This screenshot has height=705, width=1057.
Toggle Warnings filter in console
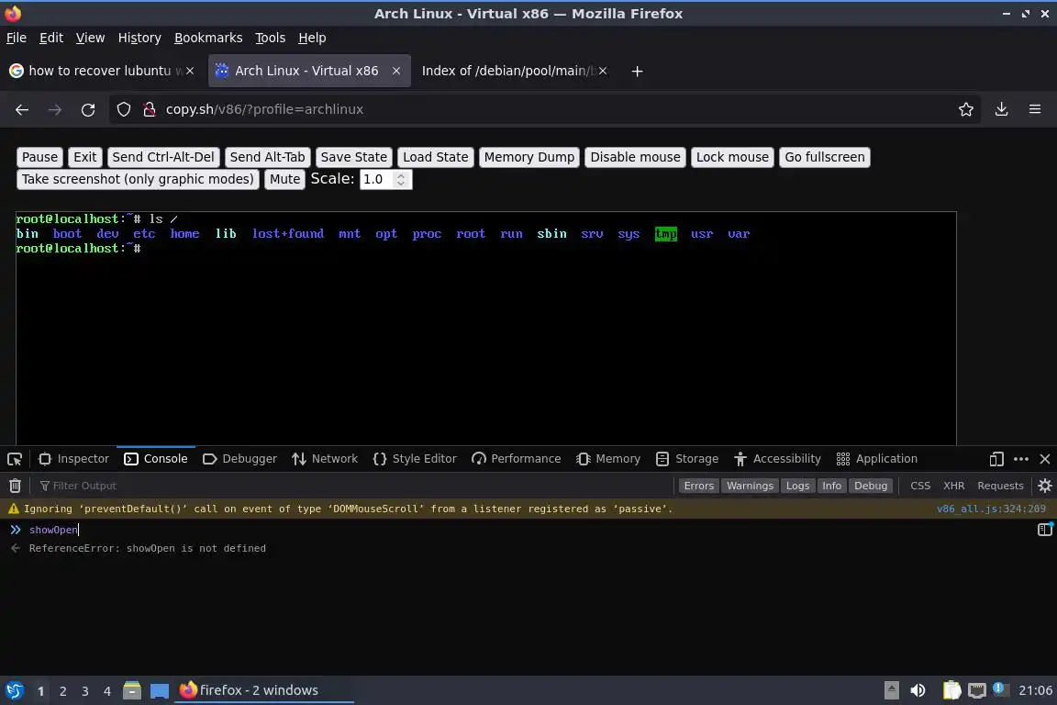[750, 486]
